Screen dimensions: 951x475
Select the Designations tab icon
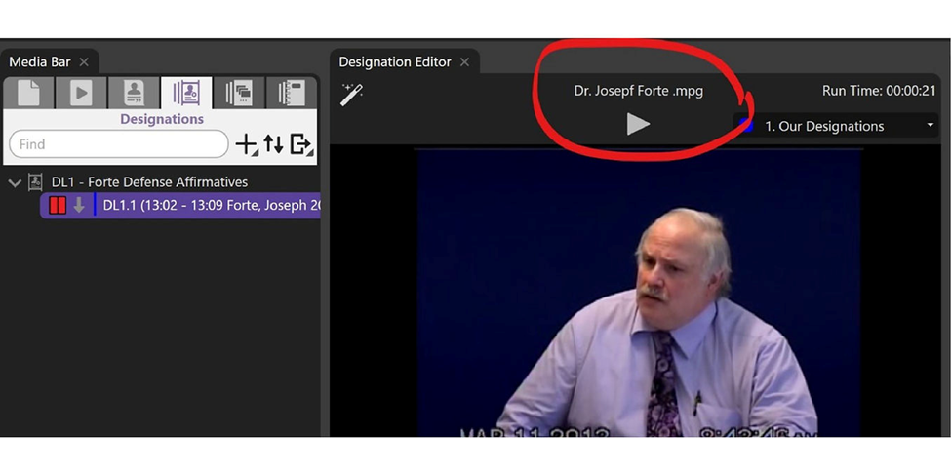(186, 93)
